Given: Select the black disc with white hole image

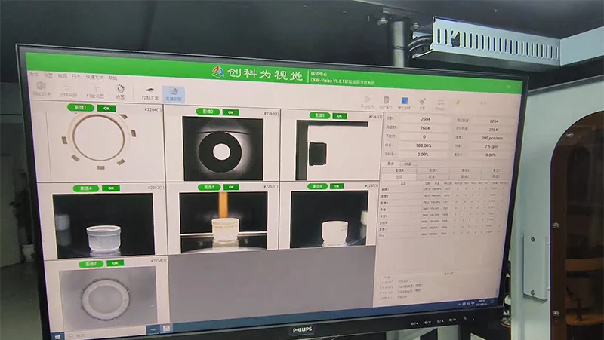Looking at the screenshot, I should [222, 149].
